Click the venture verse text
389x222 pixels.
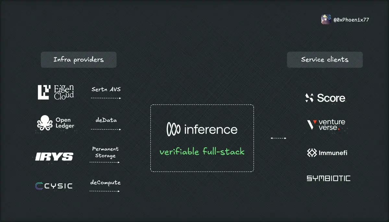click(332, 125)
